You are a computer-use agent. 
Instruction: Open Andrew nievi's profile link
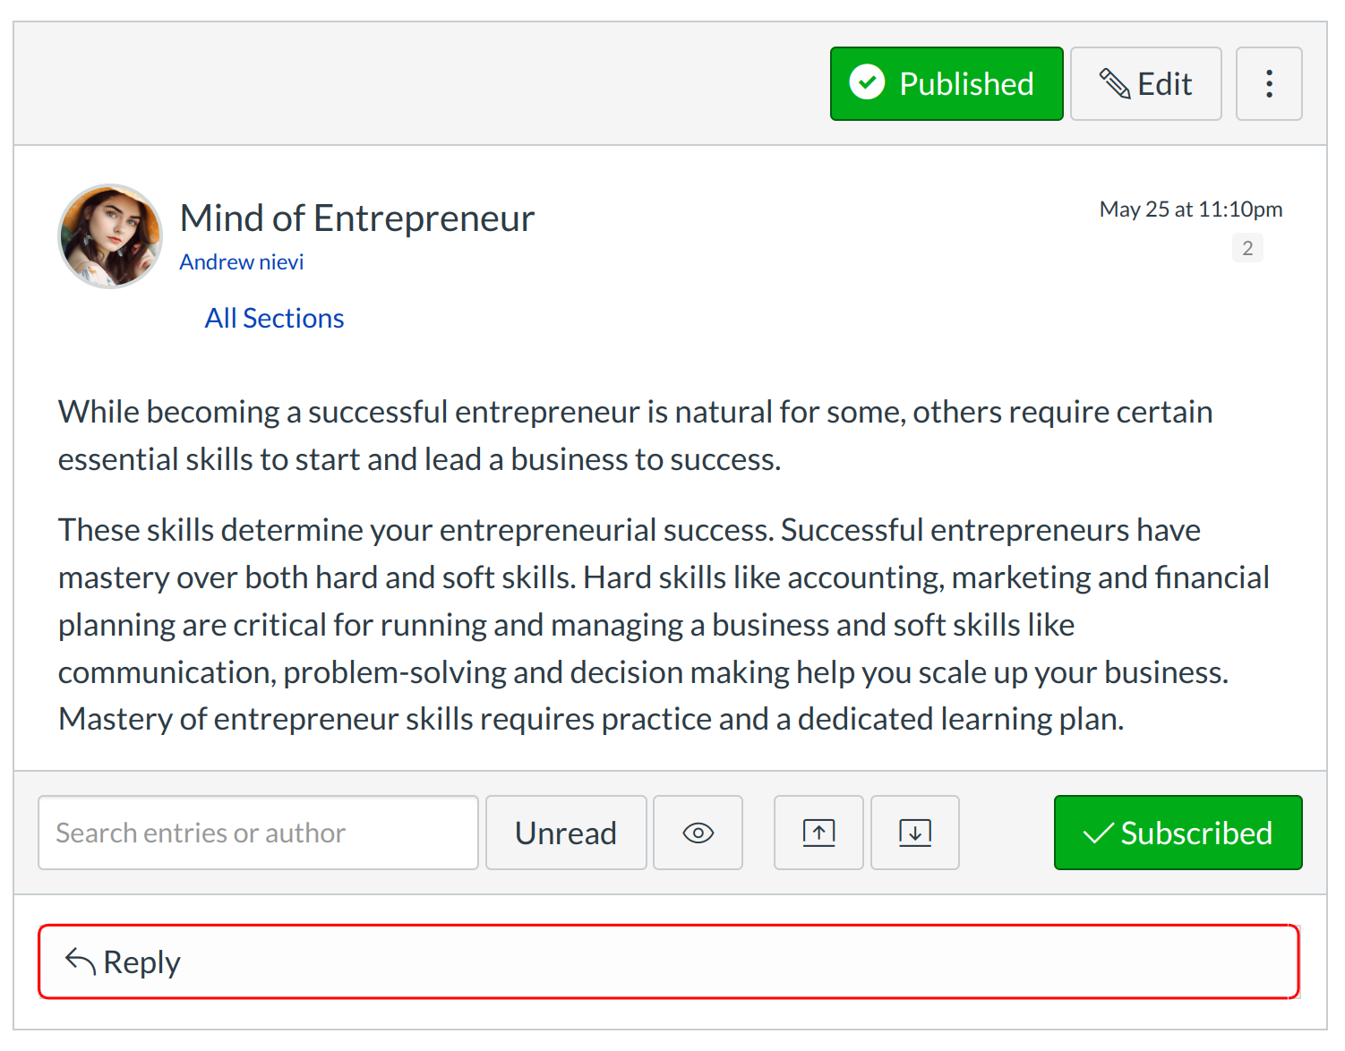pos(242,262)
